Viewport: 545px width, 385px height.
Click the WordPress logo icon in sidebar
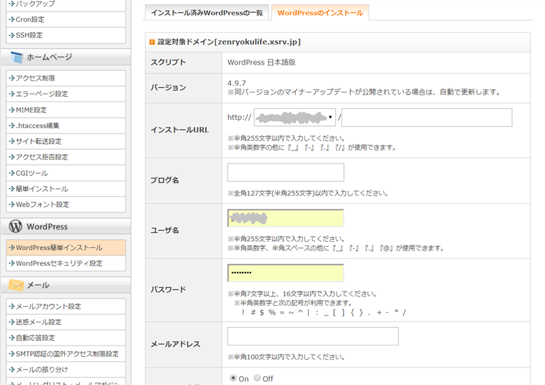tap(16, 226)
